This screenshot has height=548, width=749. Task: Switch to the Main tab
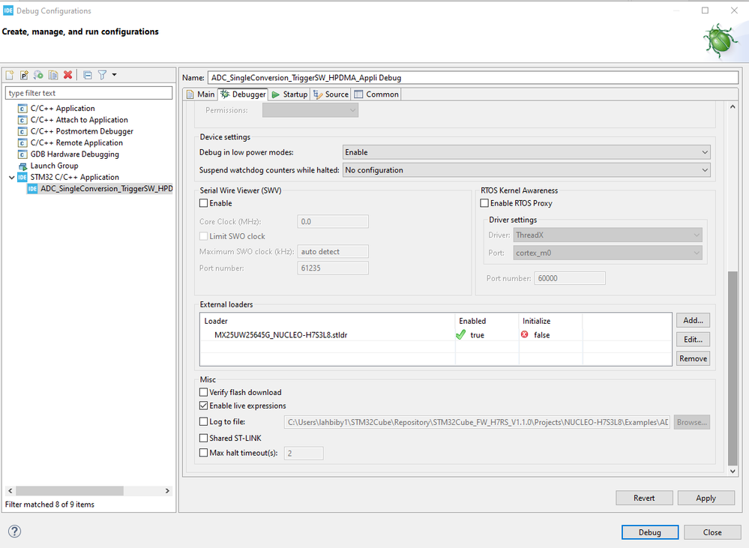201,94
